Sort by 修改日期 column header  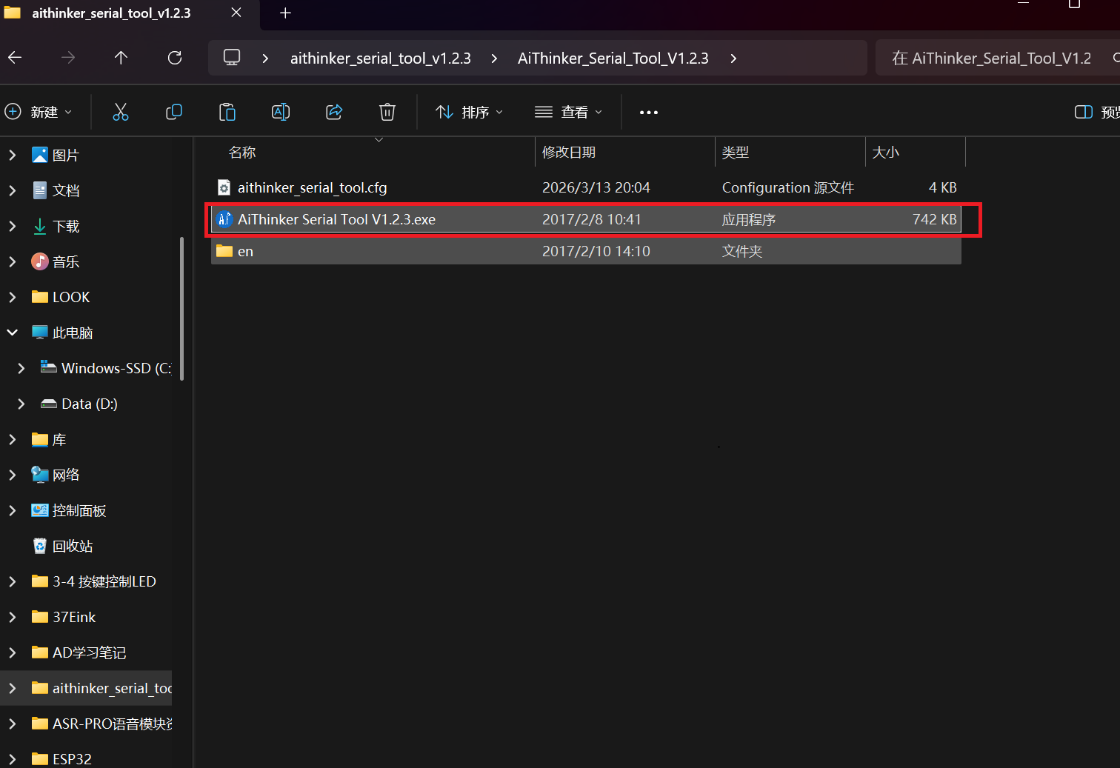569,152
